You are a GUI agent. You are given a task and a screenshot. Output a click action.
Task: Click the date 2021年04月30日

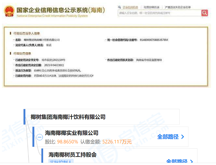[x=54, y=65]
